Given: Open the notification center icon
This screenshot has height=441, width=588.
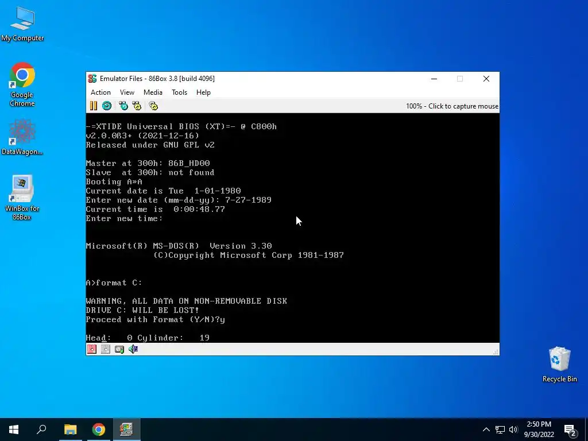Looking at the screenshot, I should 570,430.
